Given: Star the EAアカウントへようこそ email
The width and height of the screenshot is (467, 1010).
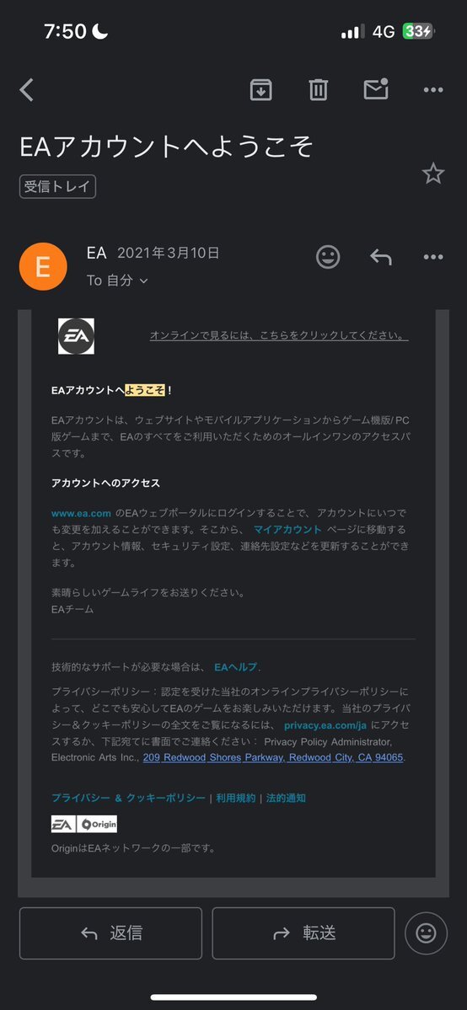Looking at the screenshot, I should click(x=432, y=174).
